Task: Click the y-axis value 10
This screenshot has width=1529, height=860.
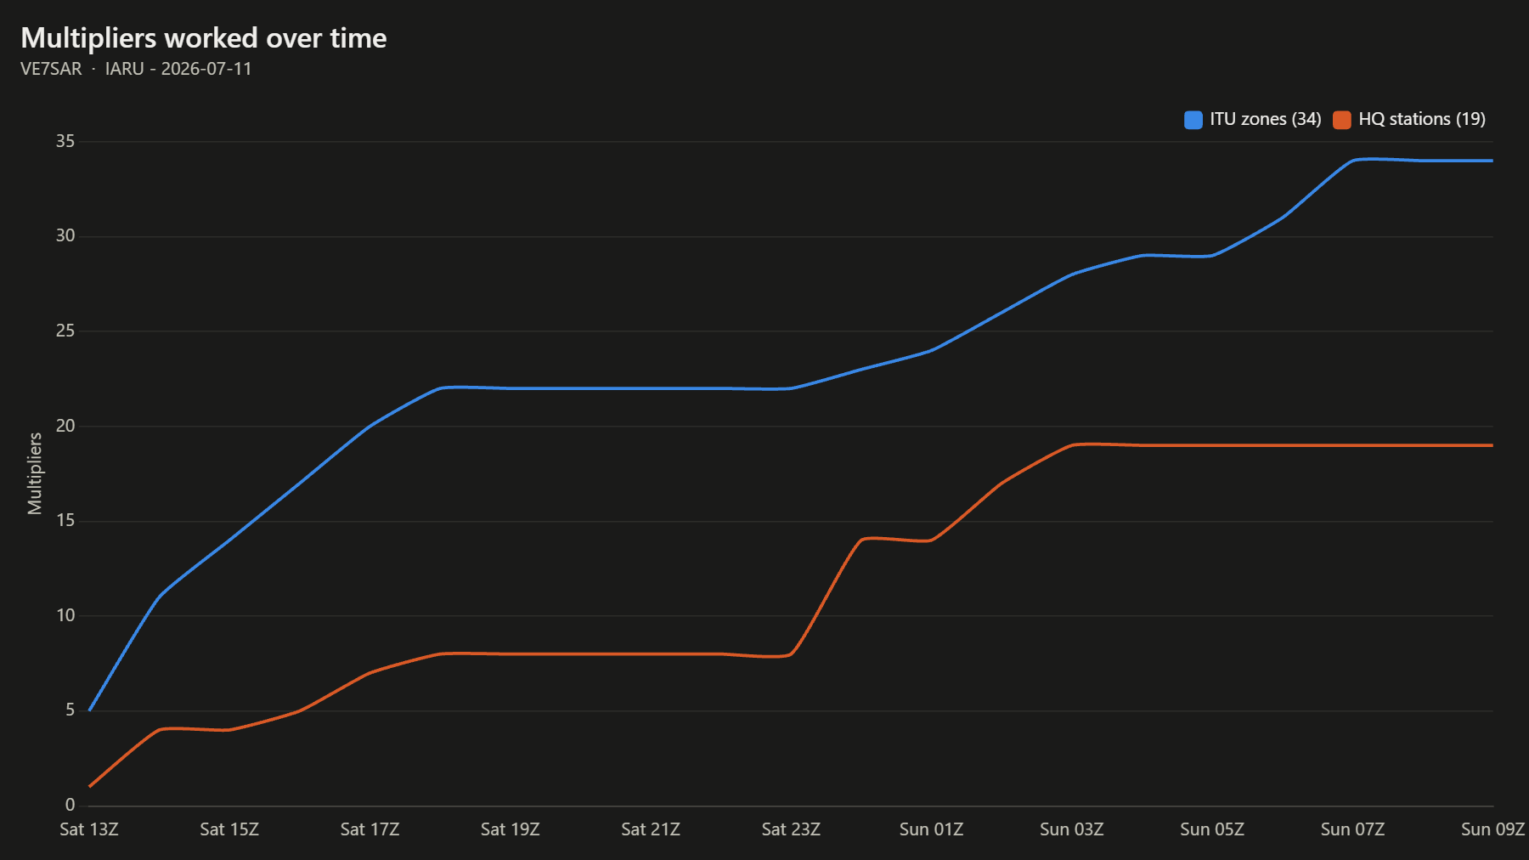Action: coord(65,615)
